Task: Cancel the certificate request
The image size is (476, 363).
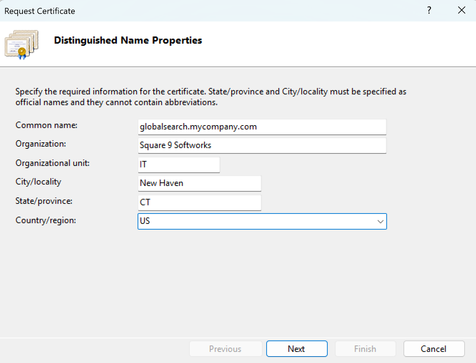Action: [434, 349]
